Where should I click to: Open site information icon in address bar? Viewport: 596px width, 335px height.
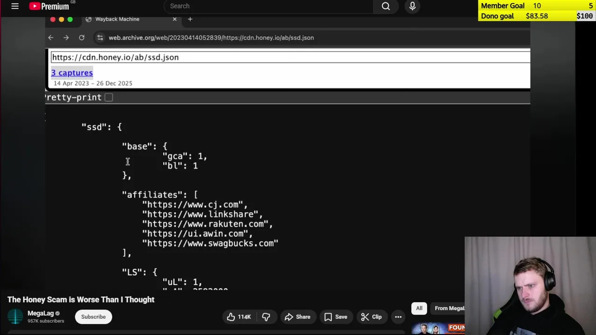tap(100, 38)
